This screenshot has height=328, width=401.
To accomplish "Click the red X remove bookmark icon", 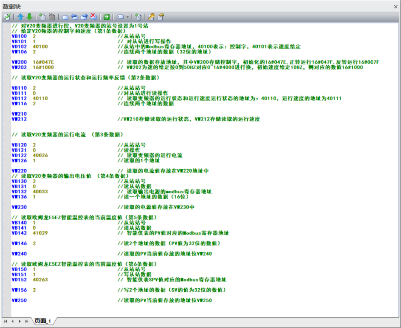I will [x=94, y=17].
